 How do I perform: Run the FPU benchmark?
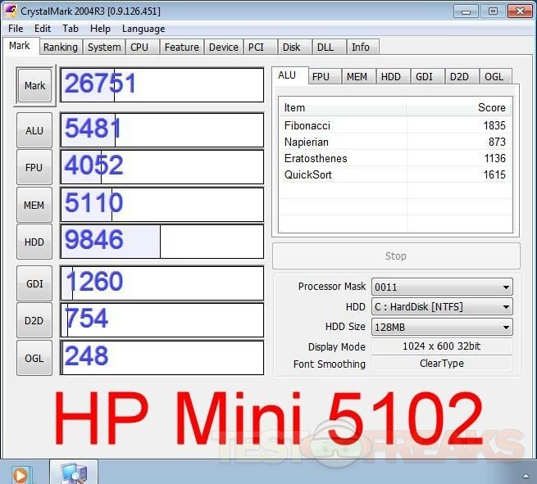[x=34, y=167]
